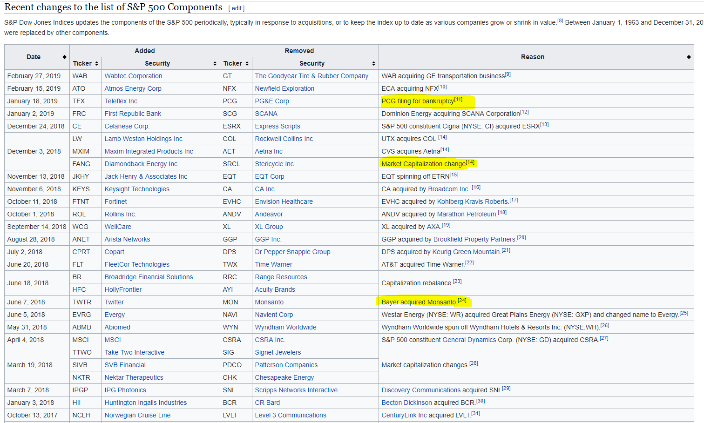Viewport: 704px width, 423px height.
Task: Open the Broadcom Inc. link in Reason
Action: (449, 189)
